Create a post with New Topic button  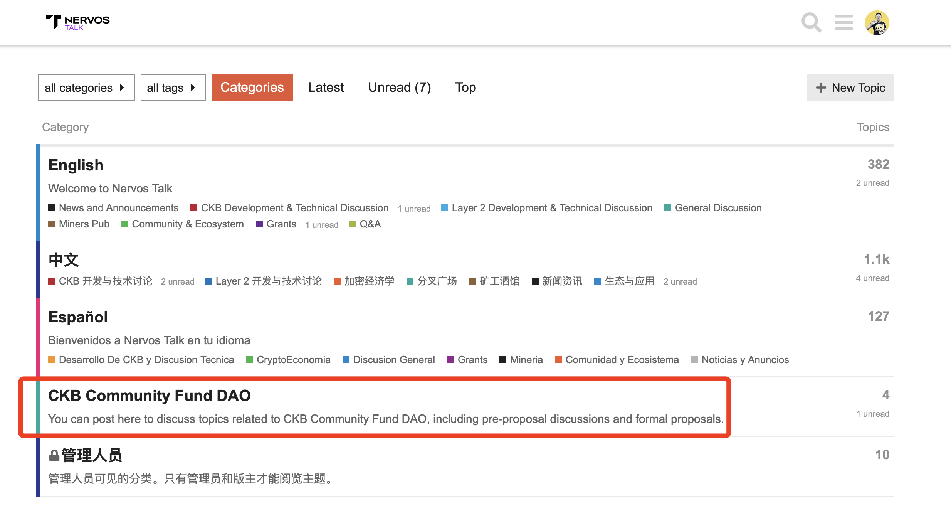[x=850, y=88]
